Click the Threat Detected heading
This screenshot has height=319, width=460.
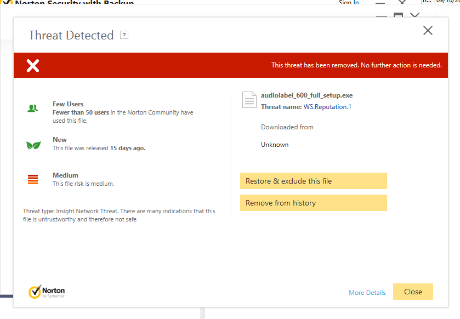(71, 36)
